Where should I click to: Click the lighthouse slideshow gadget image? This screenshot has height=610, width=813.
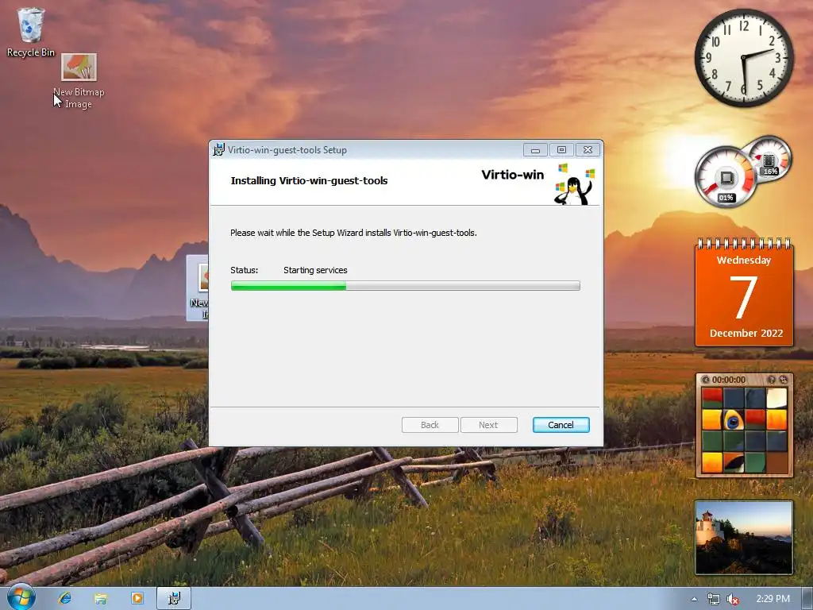pos(744,538)
